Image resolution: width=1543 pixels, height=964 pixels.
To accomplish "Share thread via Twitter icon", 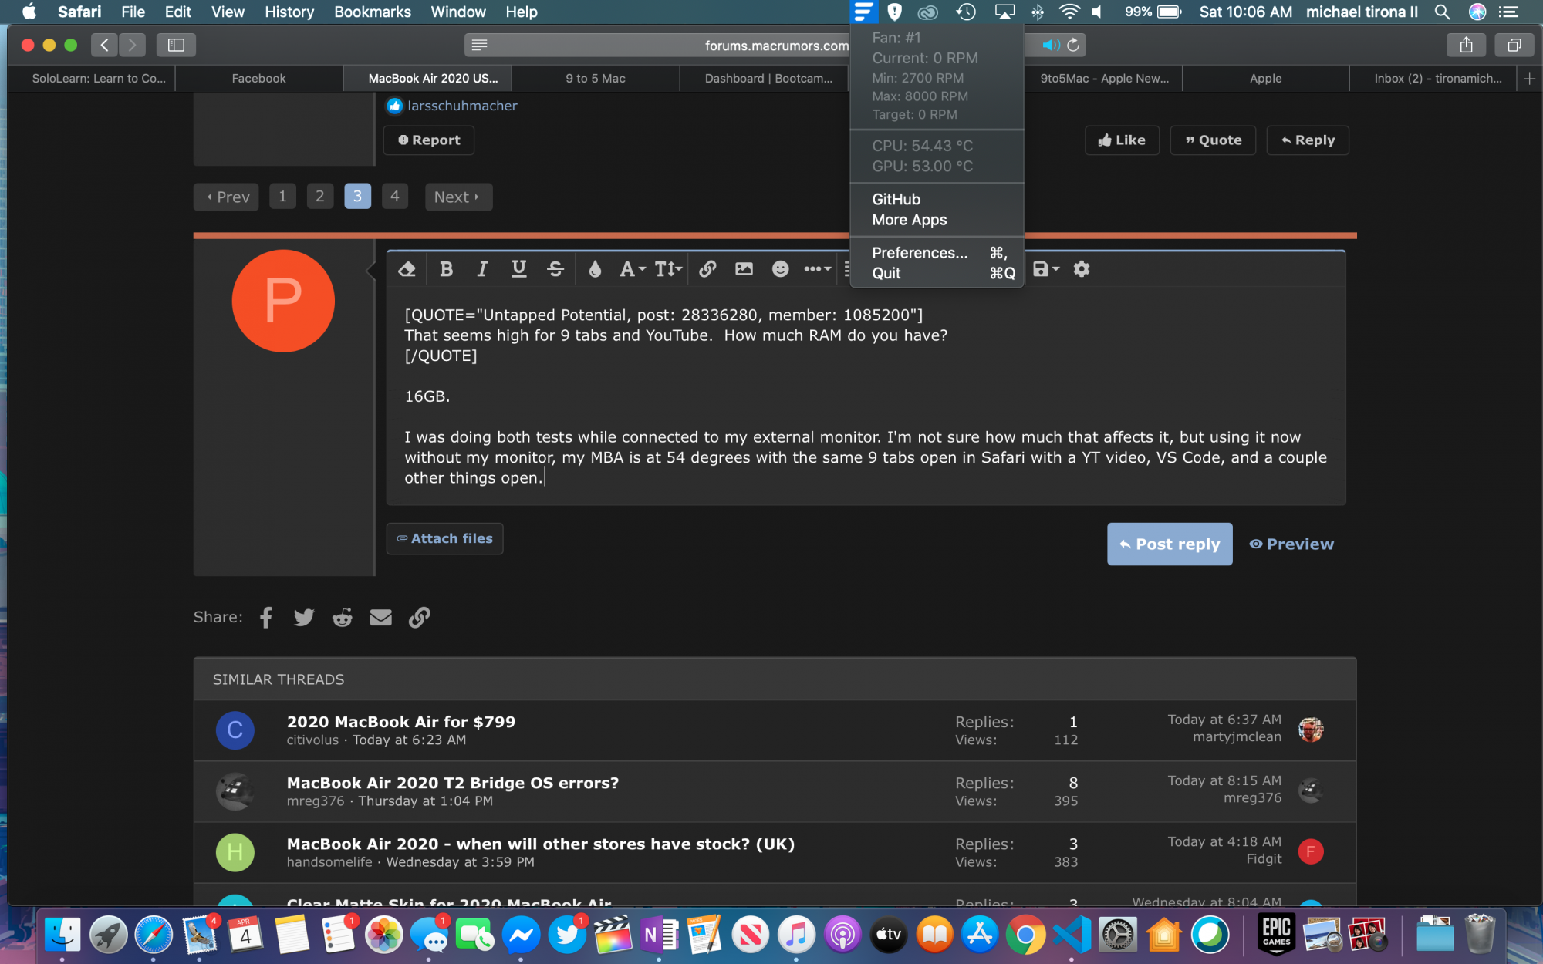I will click(303, 617).
